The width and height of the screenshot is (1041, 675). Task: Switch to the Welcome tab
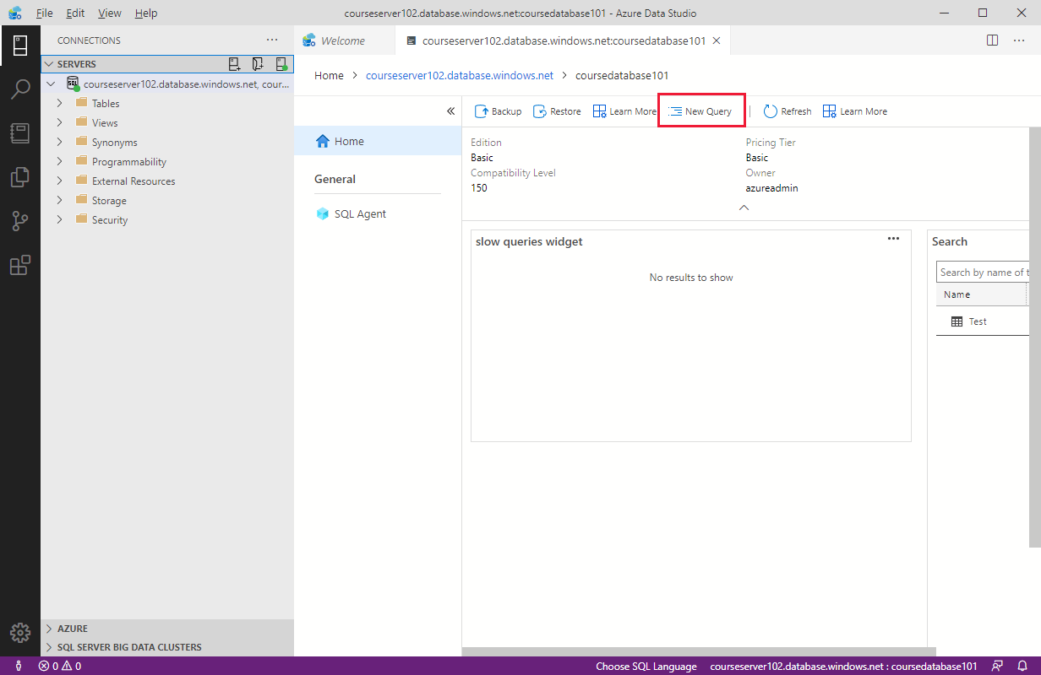pos(343,40)
